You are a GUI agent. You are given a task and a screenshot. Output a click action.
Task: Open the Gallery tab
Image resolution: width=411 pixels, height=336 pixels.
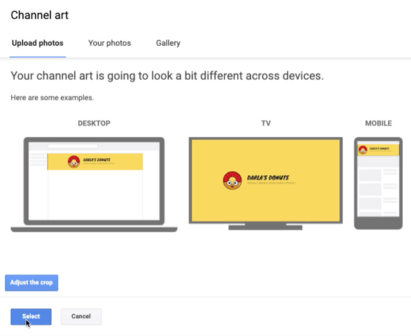[168, 43]
